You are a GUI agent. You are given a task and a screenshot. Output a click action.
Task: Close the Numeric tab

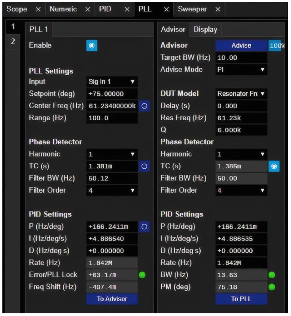tap(88, 9)
